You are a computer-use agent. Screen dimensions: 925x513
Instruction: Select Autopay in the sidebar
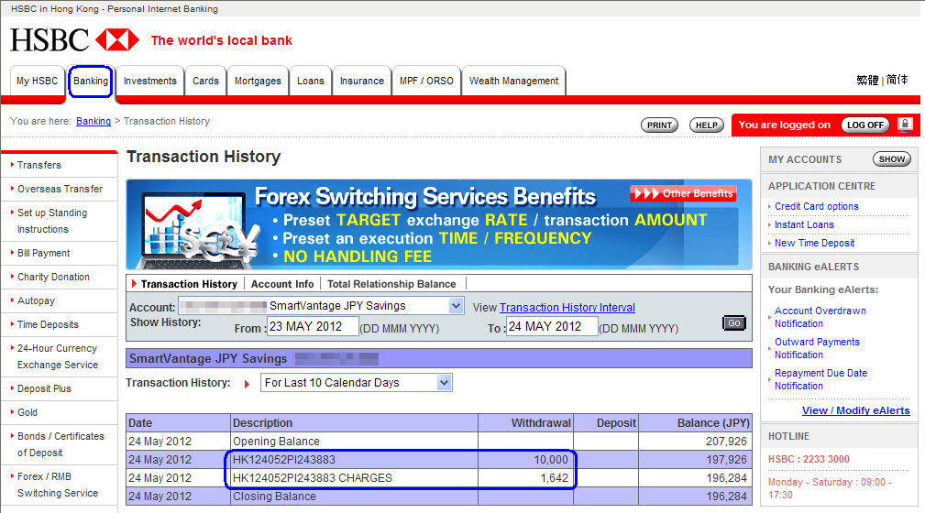36,300
